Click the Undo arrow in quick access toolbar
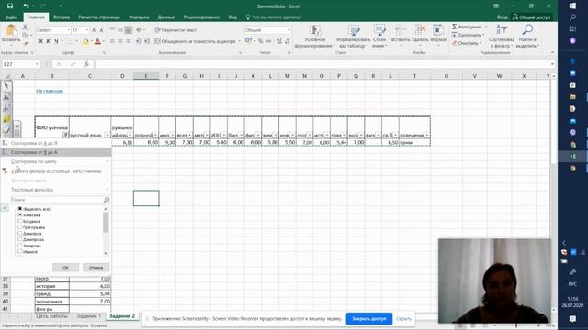This screenshot has height=330, width=588. 26,6
